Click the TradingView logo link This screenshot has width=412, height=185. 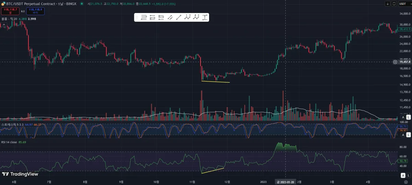20,174
